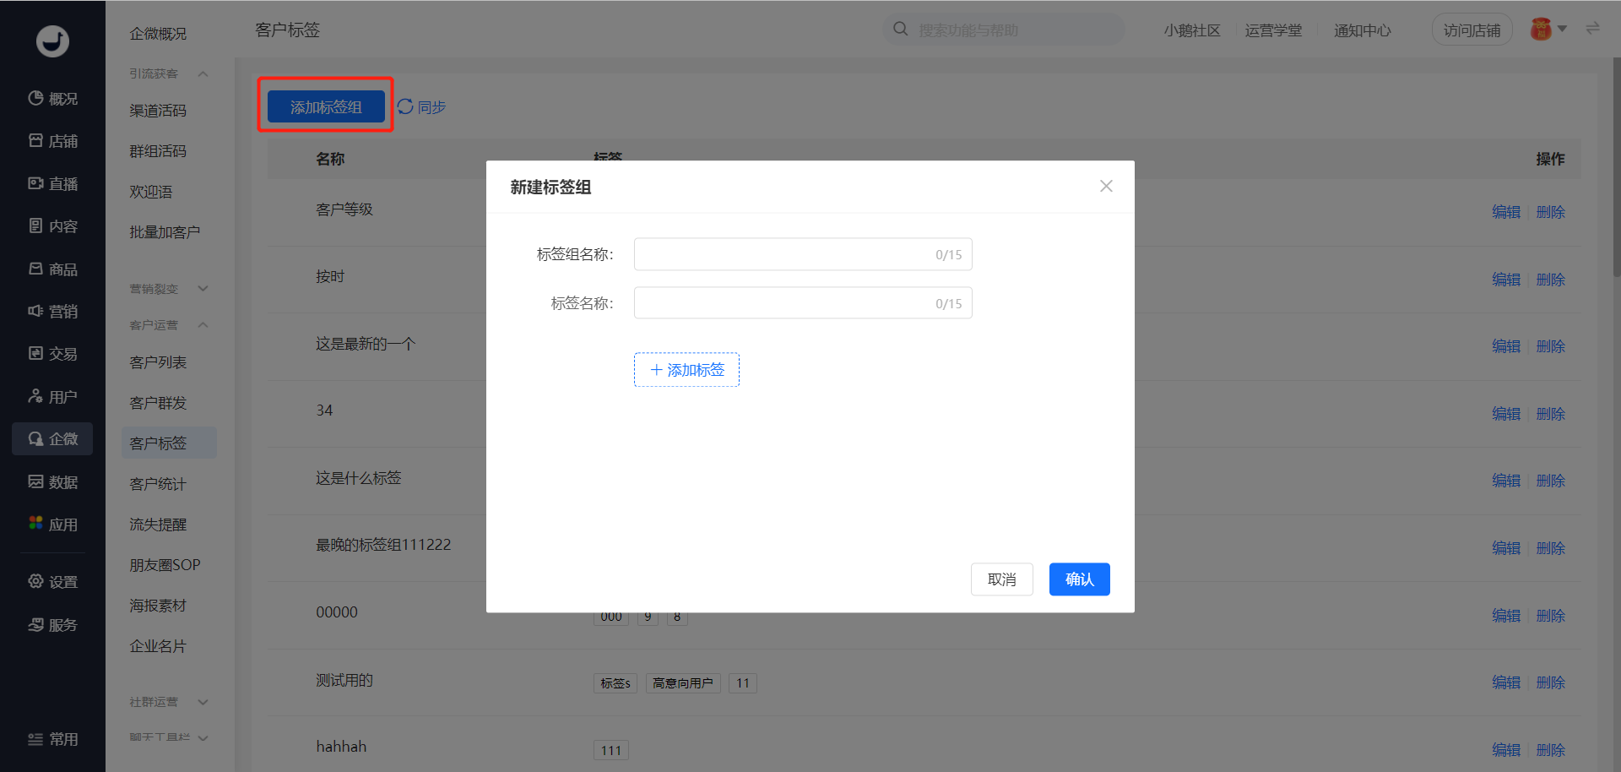Screen dimensions: 1621x772
Task: Click the 访问店铺 button
Action: click(1472, 30)
